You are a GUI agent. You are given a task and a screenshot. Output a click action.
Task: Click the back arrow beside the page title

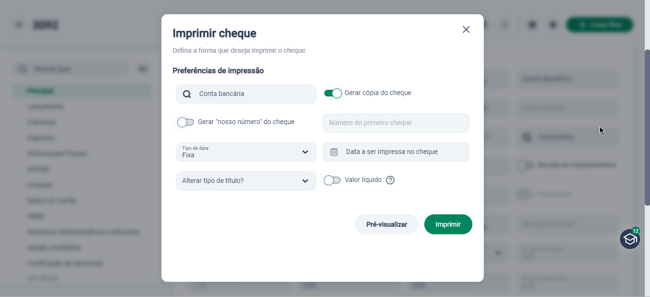(x=19, y=25)
